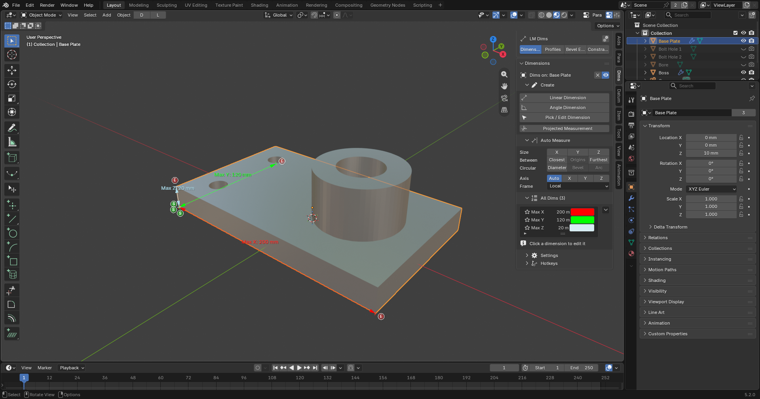
Task: Click the LM Dims settings gear icon
Action: click(605, 39)
